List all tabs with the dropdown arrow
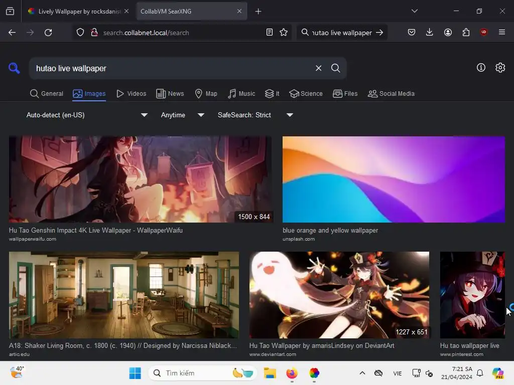 pos(414,11)
